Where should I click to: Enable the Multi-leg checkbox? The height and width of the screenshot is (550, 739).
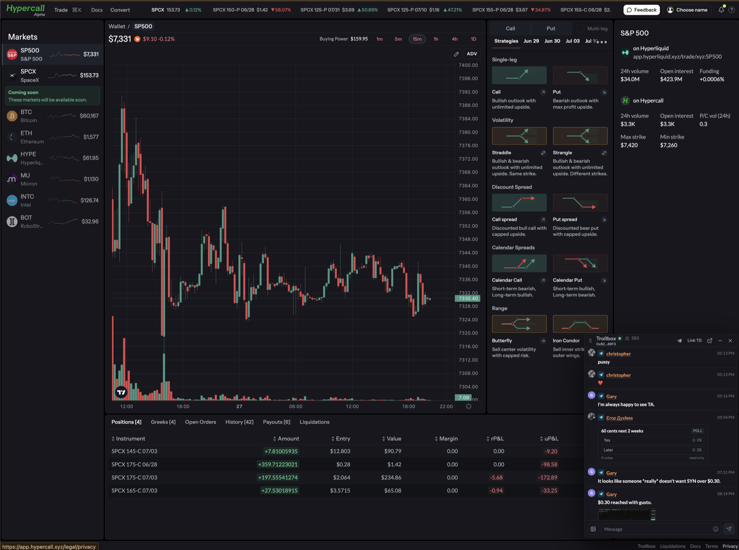(x=580, y=28)
